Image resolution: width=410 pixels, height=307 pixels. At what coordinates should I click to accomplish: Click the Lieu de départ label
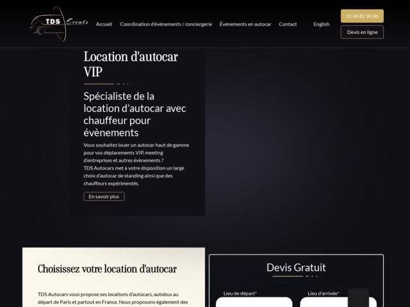240,294
